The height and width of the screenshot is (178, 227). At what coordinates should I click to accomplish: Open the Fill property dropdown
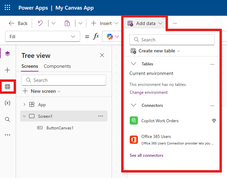43,36
